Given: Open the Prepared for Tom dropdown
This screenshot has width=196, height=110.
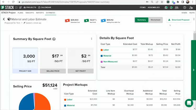Looking at the screenshot, I should click(13, 23).
